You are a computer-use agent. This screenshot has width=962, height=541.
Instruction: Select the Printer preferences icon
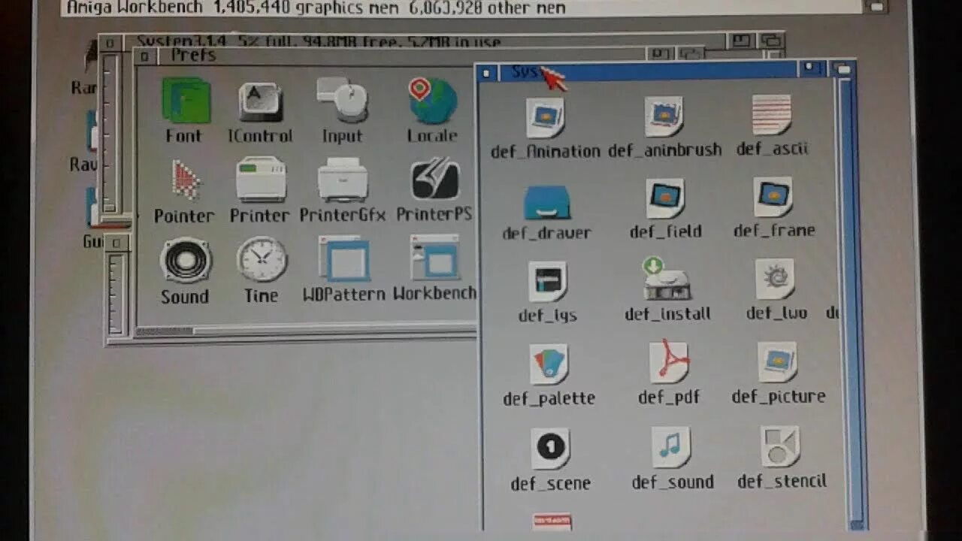click(261, 180)
